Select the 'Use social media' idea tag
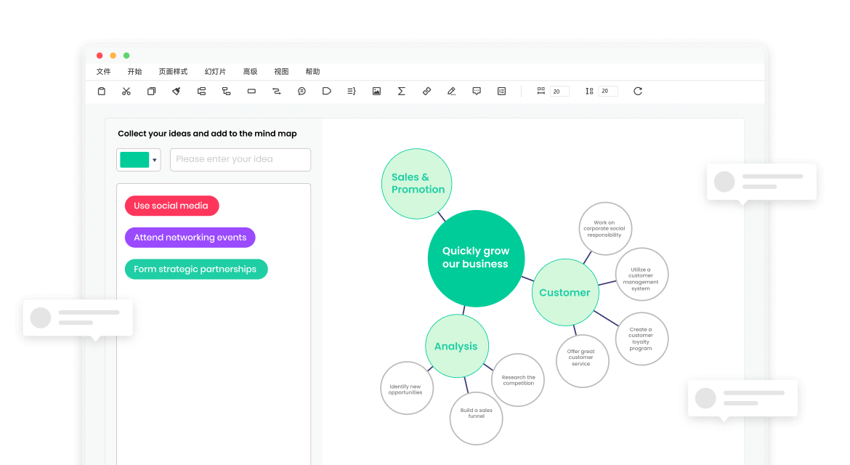Screen dimensions: 850x465 (x=172, y=206)
